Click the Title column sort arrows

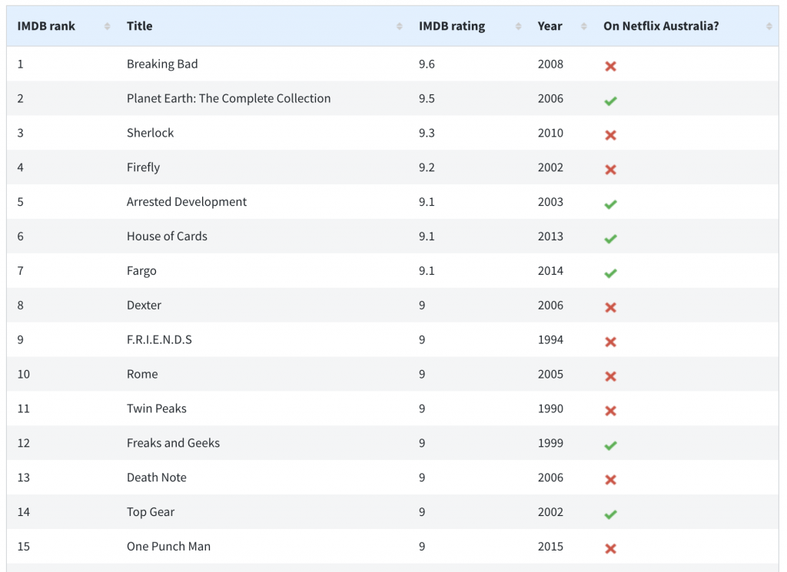[399, 27]
